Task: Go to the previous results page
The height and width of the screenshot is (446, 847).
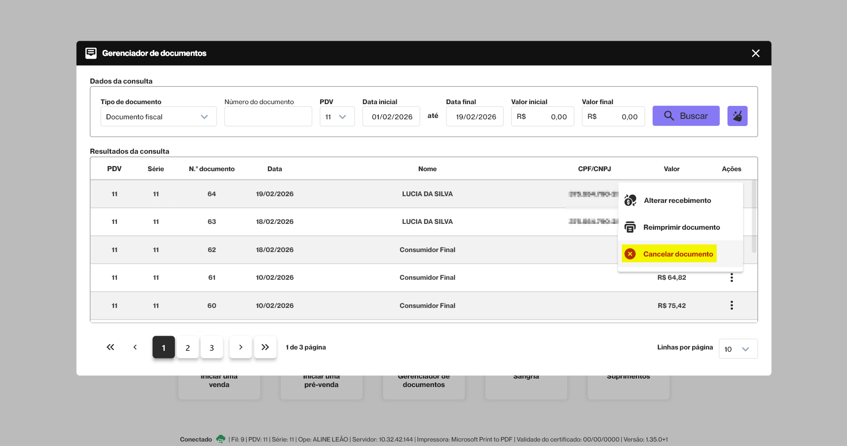Action: point(135,347)
